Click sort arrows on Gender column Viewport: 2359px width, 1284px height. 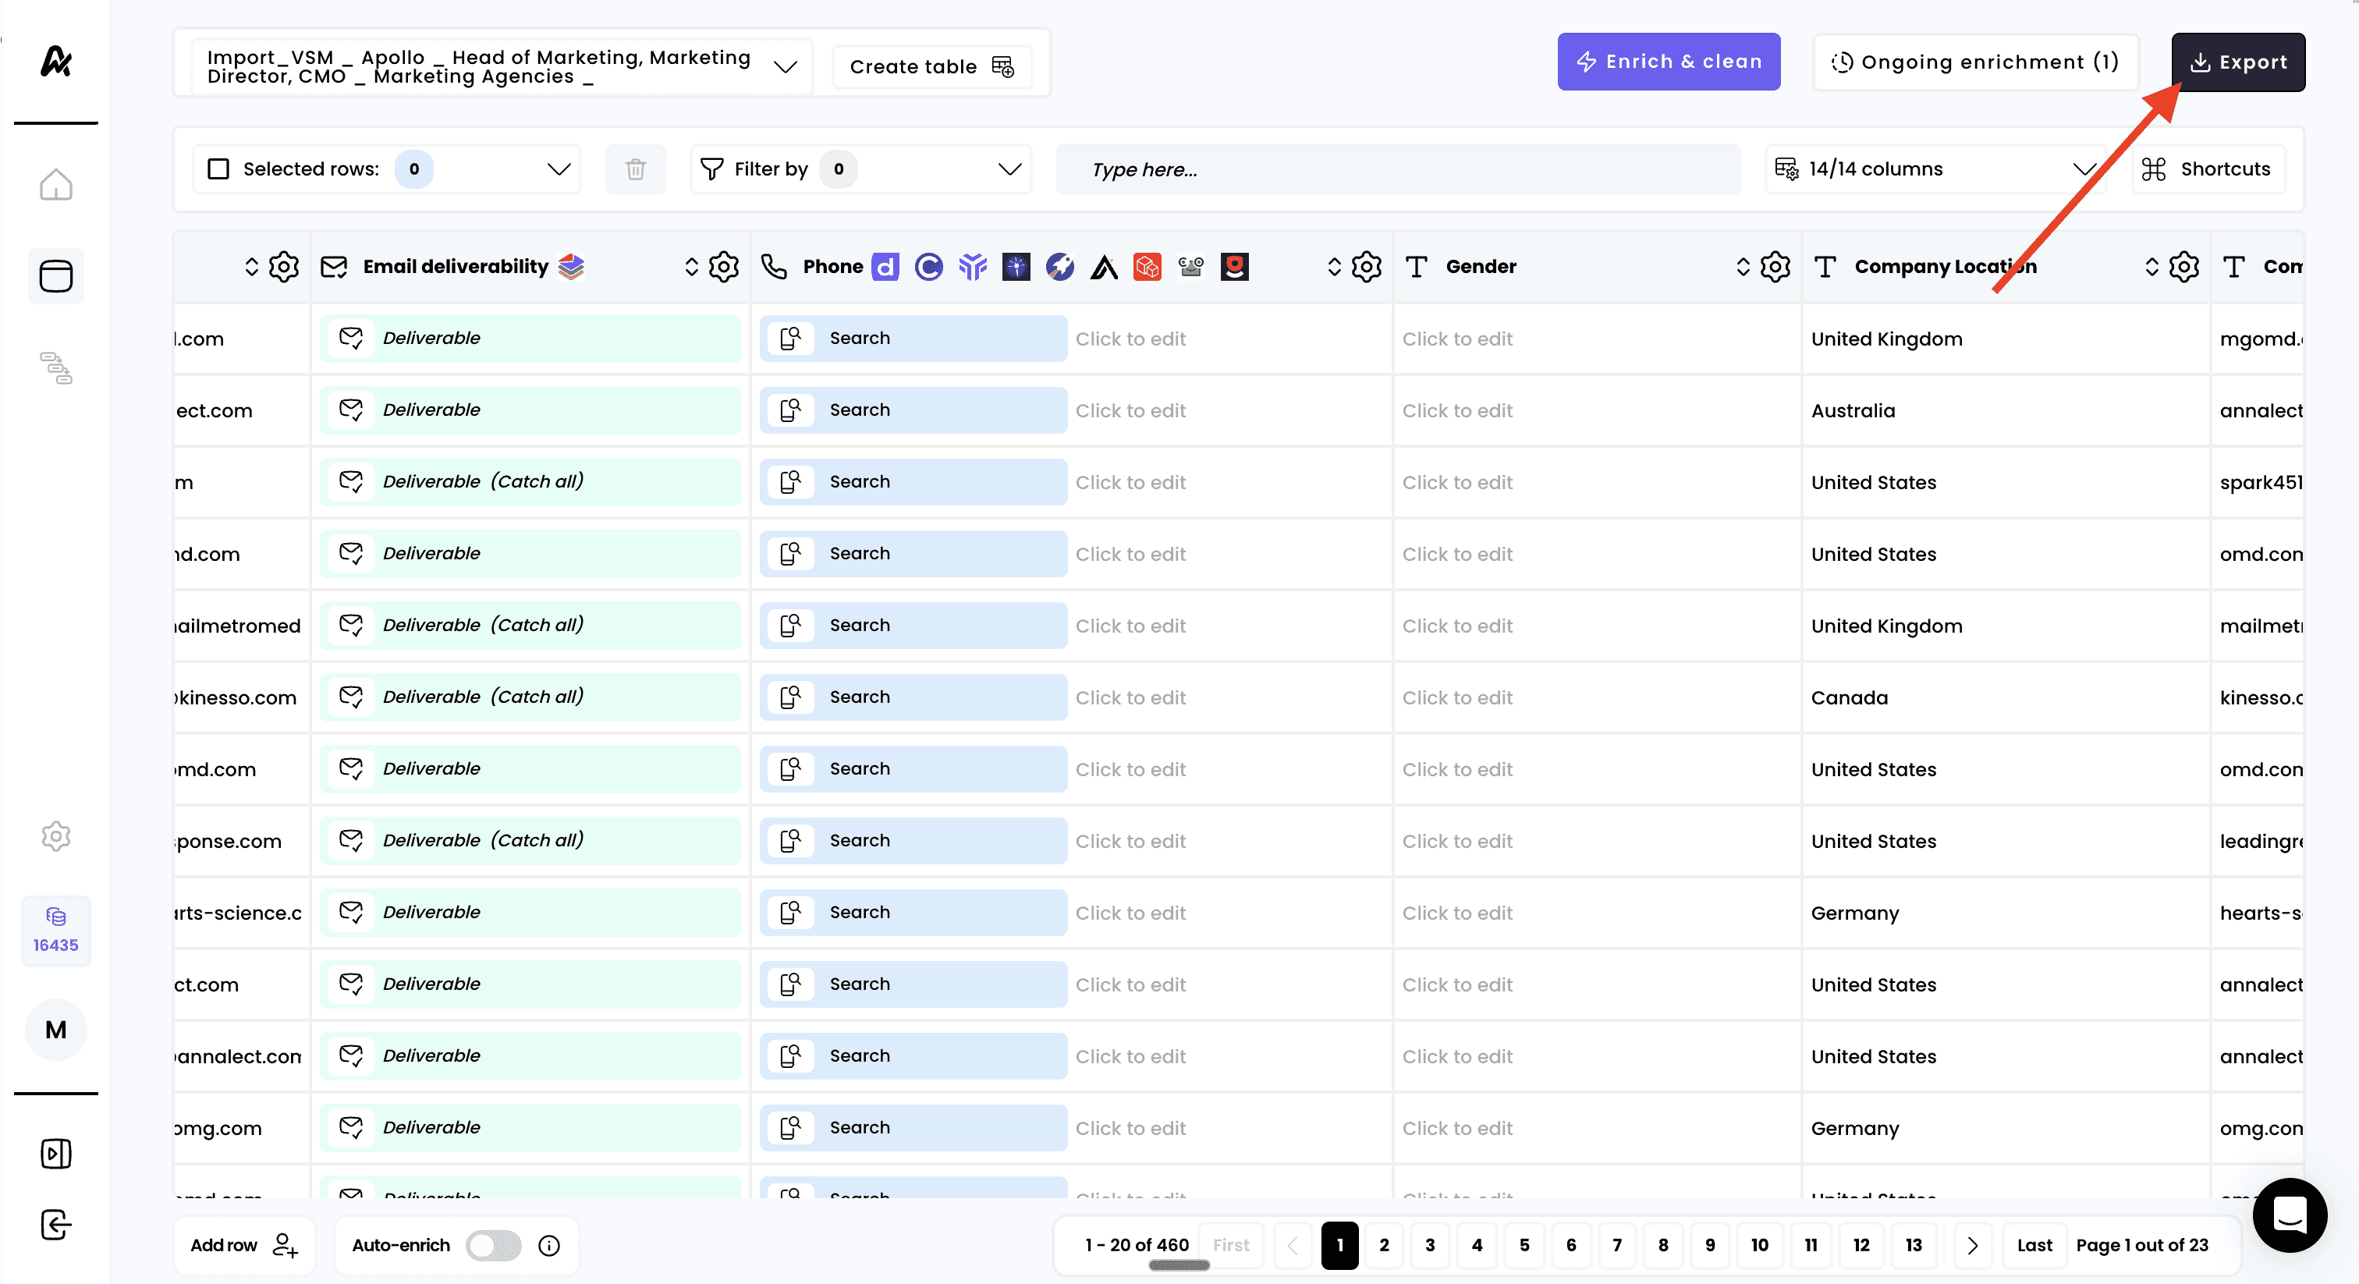click(x=1743, y=267)
